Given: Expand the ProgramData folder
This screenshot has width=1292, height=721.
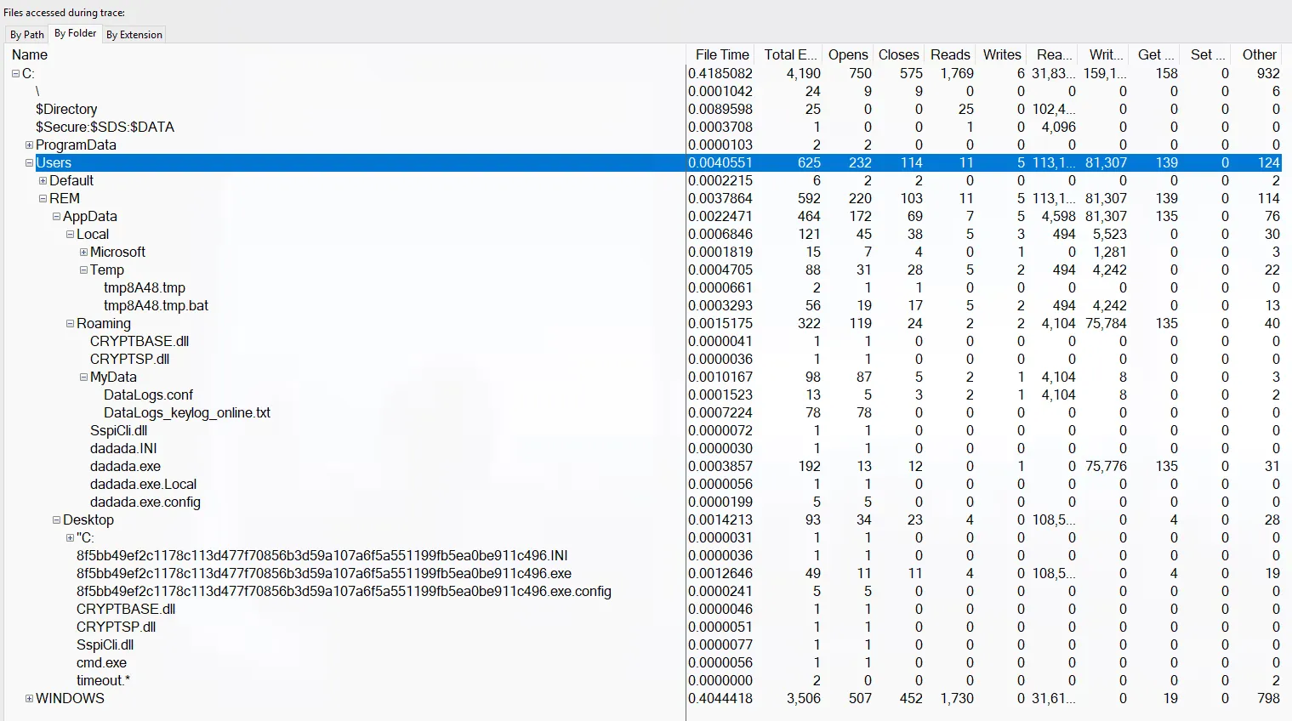Looking at the screenshot, I should coord(29,145).
